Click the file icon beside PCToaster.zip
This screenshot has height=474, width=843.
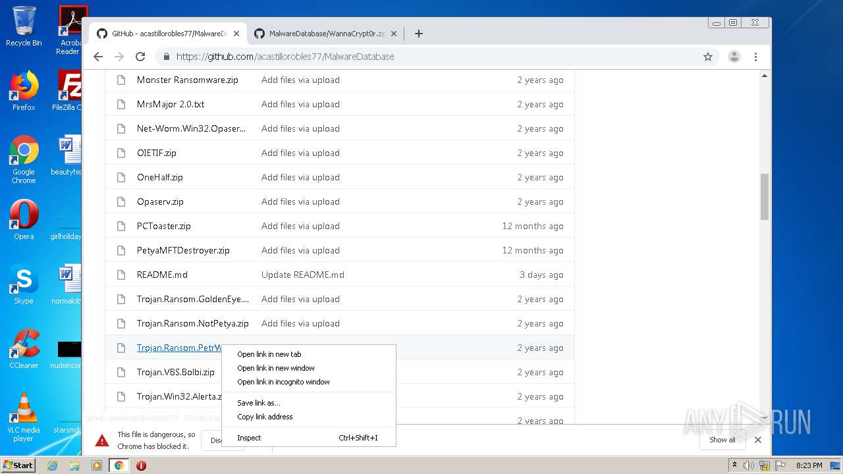point(121,226)
